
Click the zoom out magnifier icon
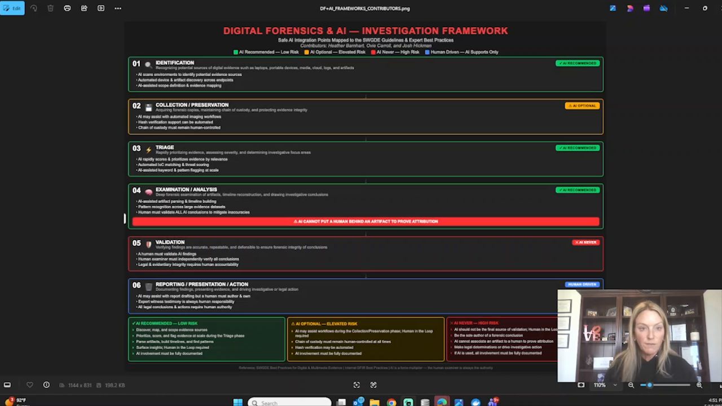point(631,385)
